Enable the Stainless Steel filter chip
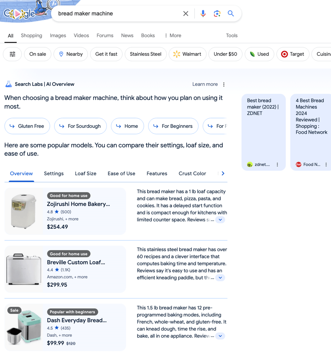The height and width of the screenshot is (352, 331). pyautogui.click(x=145, y=54)
